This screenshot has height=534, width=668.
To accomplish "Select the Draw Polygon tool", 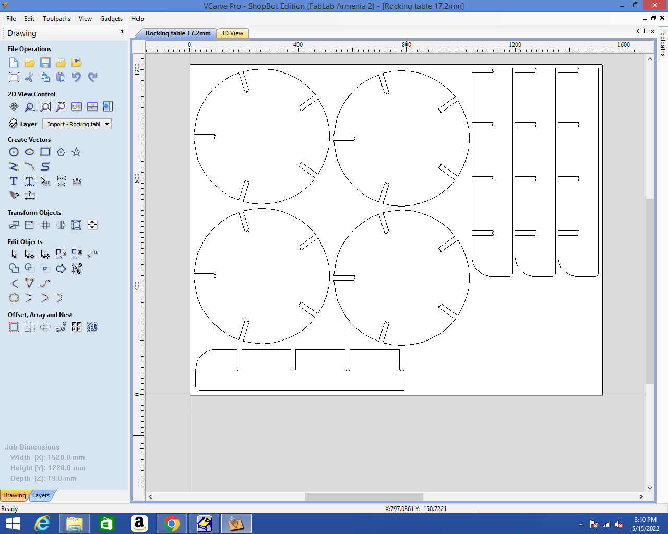I will 61,152.
